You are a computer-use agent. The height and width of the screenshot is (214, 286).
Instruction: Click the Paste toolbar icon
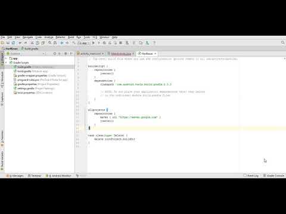click(x=43, y=43)
